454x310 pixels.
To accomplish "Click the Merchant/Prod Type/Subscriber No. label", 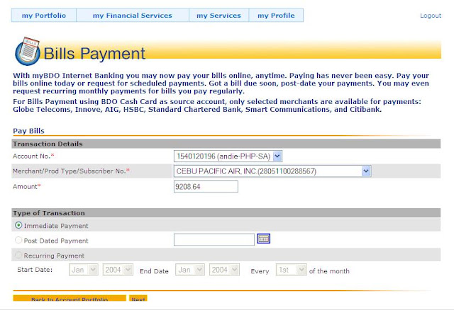I will click(71, 171).
